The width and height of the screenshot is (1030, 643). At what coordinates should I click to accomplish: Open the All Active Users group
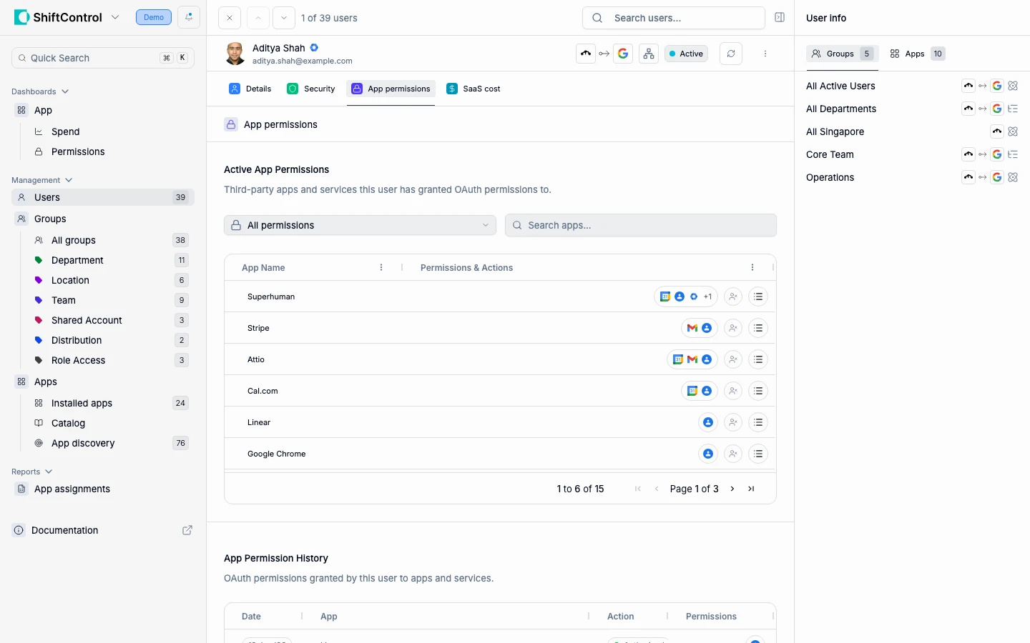click(x=840, y=86)
